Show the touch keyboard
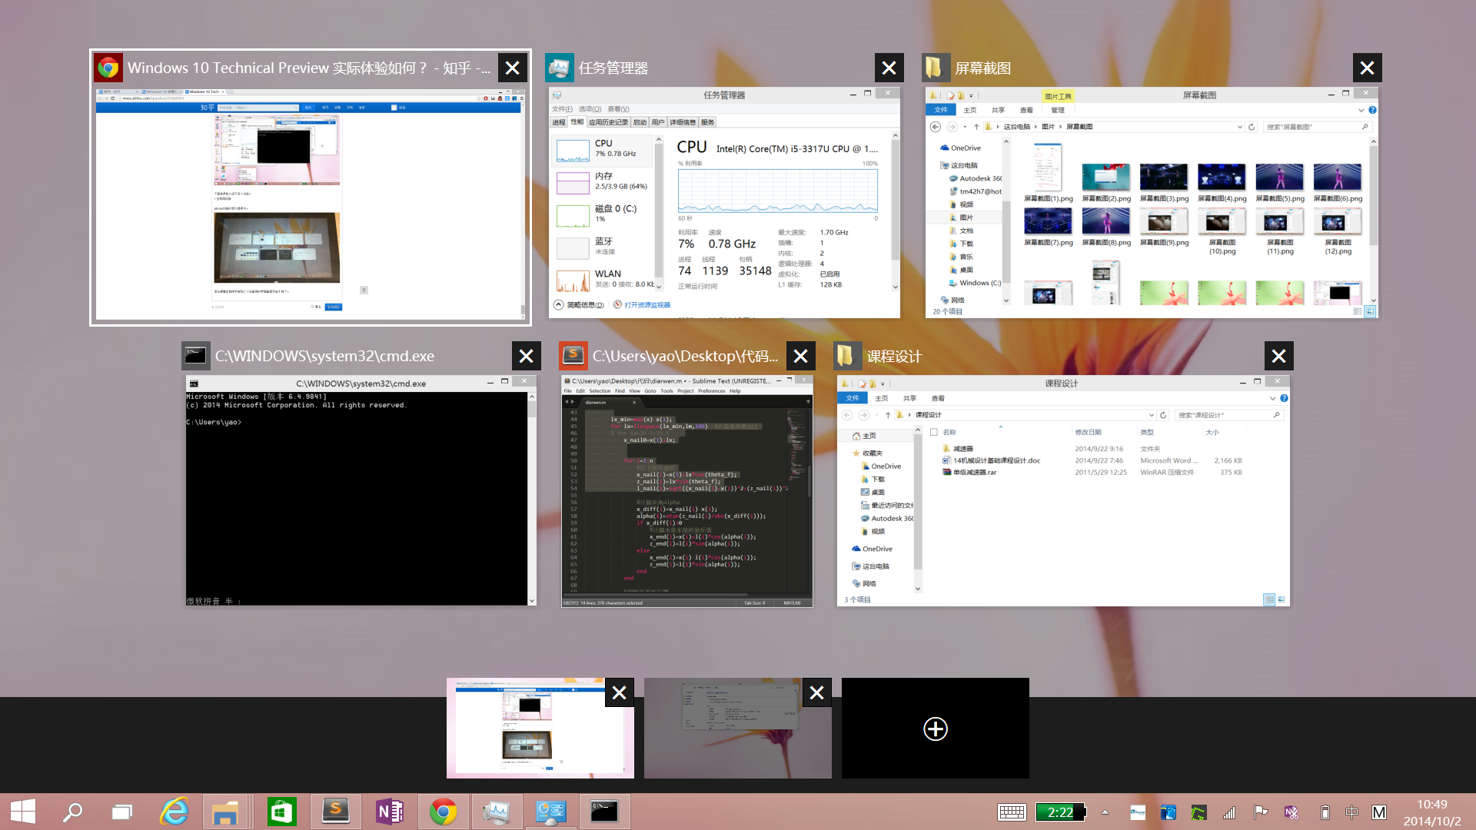Image resolution: width=1476 pixels, height=830 pixels. (1012, 812)
